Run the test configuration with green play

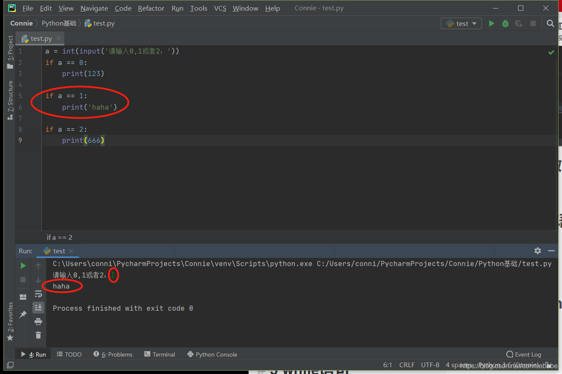[x=491, y=24]
